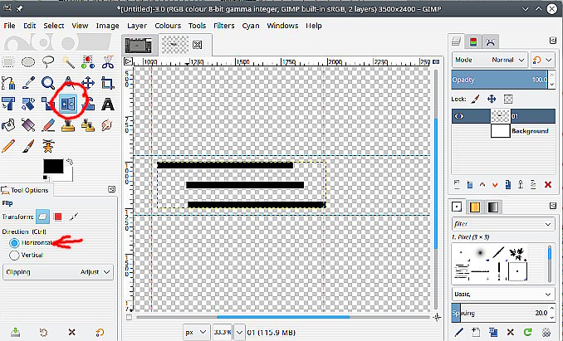563x341 pixels.
Task: Choose Horizontal flip direction
Action: (x=15, y=242)
